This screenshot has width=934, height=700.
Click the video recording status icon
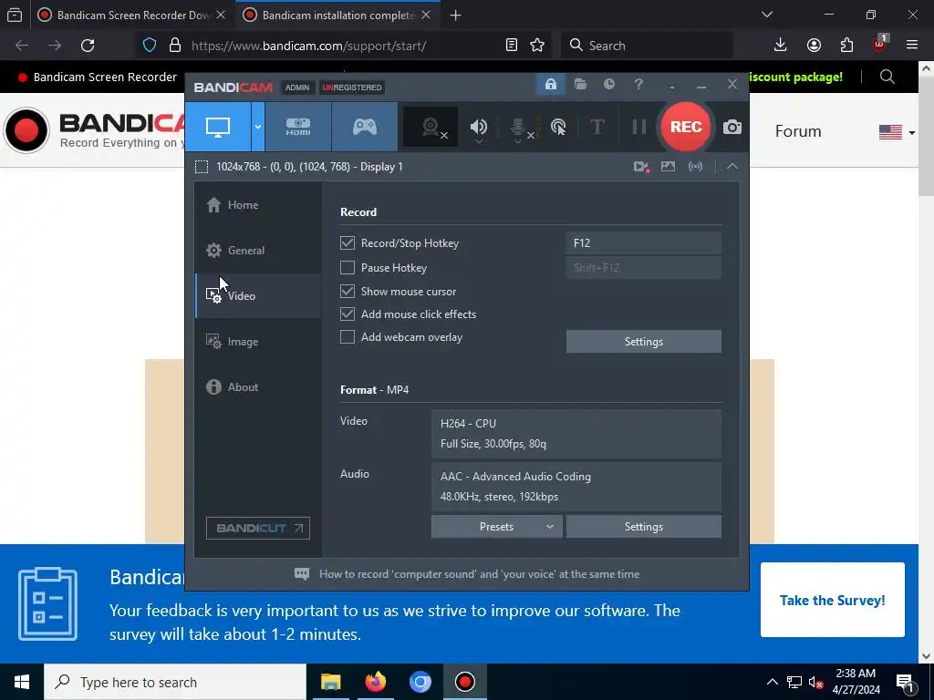pos(641,167)
